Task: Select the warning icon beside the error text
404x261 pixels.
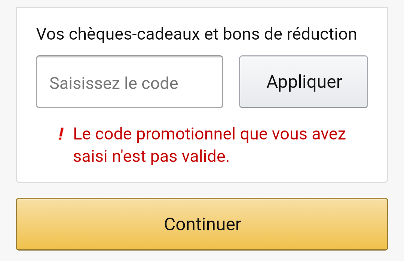Action: tap(61, 134)
